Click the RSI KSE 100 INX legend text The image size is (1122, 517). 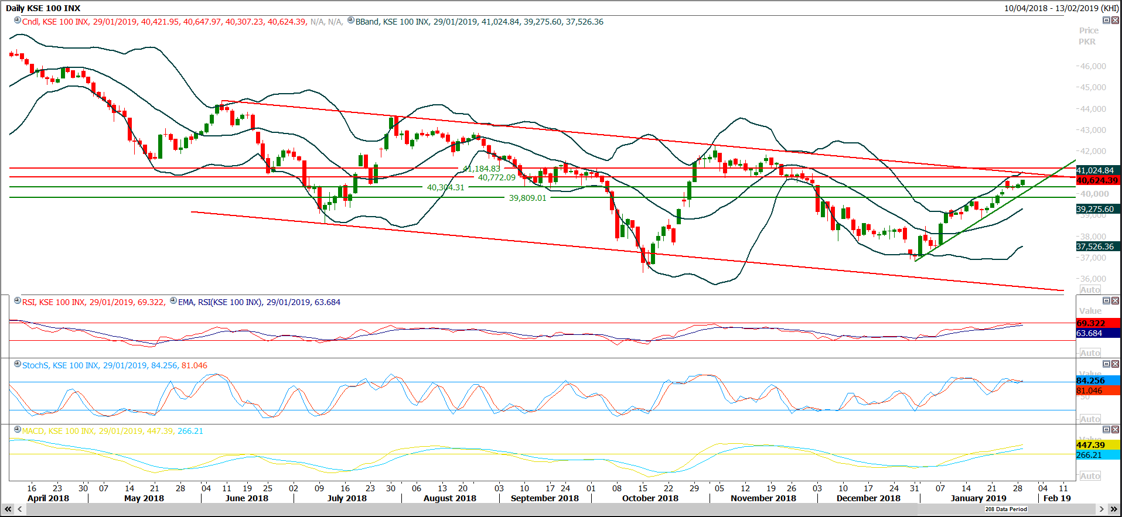pyautogui.click(x=94, y=302)
